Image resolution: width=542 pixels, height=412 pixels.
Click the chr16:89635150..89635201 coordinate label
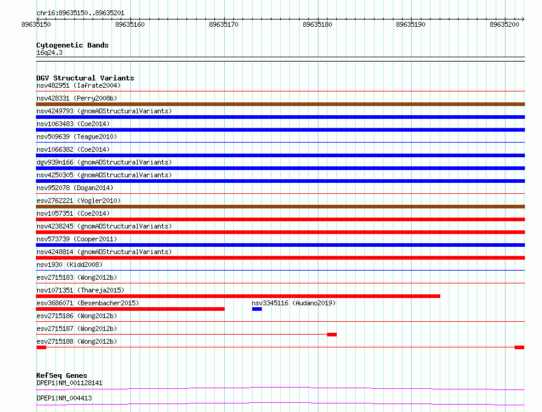tap(80, 13)
